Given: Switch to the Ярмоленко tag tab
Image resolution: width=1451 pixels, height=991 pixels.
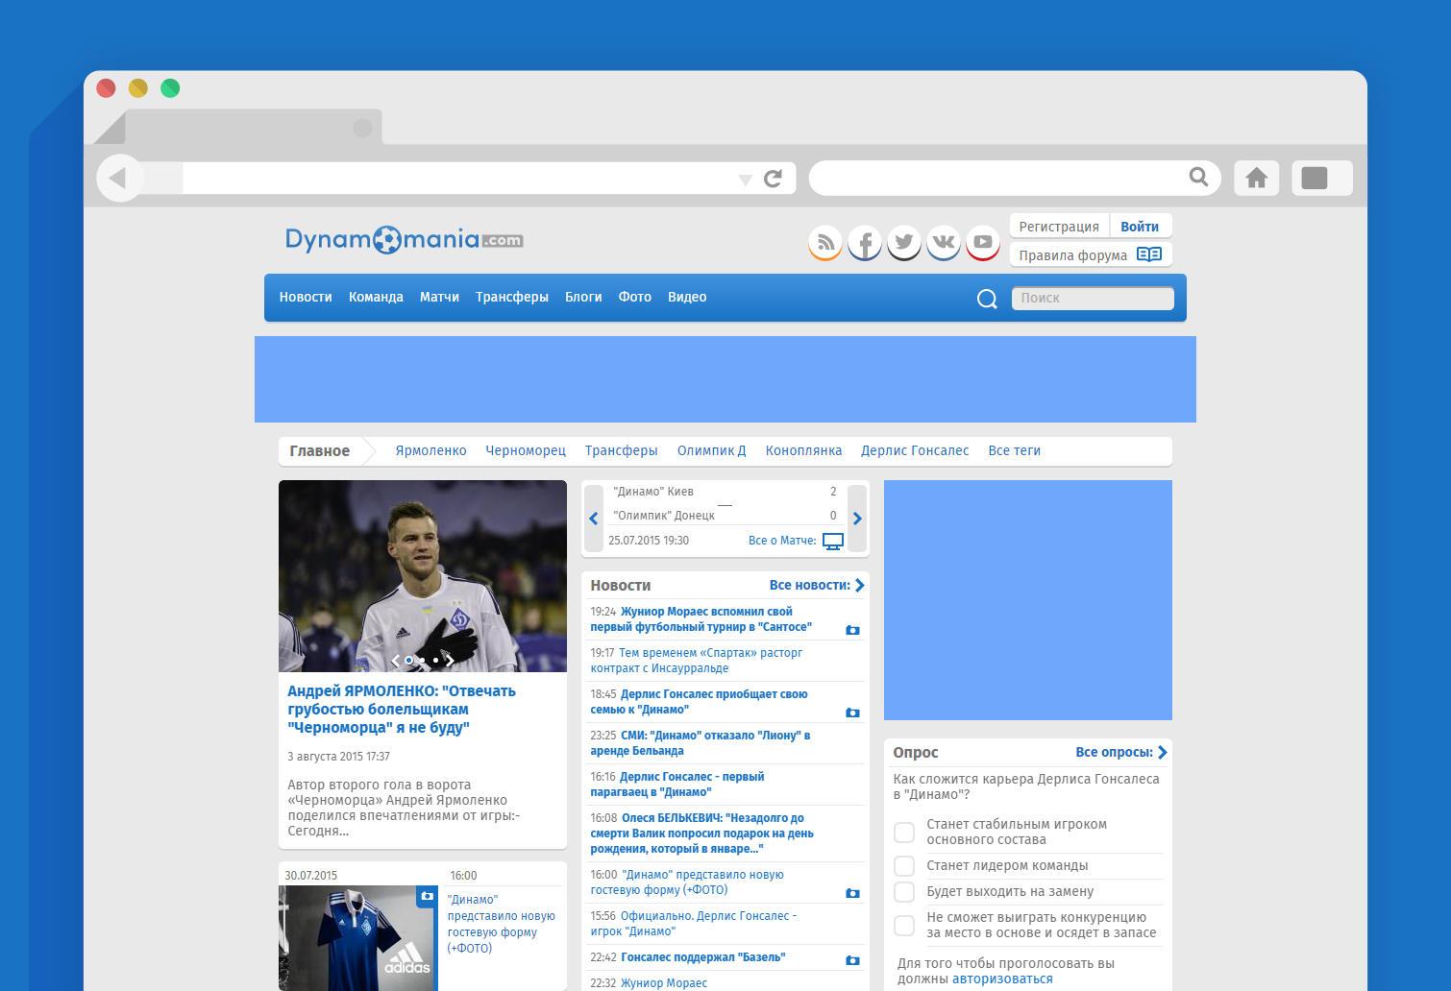Looking at the screenshot, I should pyautogui.click(x=430, y=451).
